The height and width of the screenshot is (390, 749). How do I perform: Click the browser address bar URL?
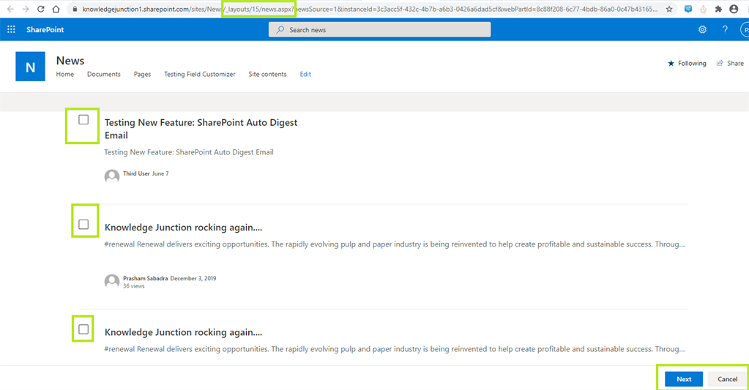point(370,9)
